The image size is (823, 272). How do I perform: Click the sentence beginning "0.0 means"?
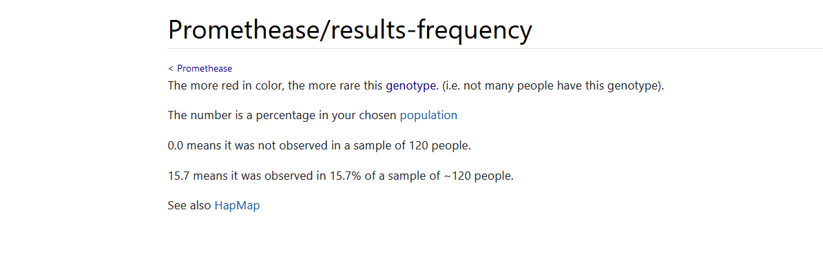(x=319, y=145)
